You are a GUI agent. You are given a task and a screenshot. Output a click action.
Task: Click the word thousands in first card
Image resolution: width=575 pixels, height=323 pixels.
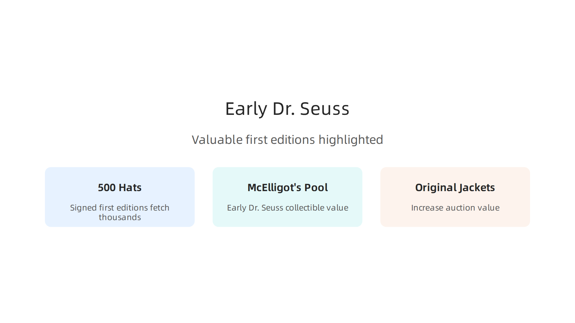120,217
